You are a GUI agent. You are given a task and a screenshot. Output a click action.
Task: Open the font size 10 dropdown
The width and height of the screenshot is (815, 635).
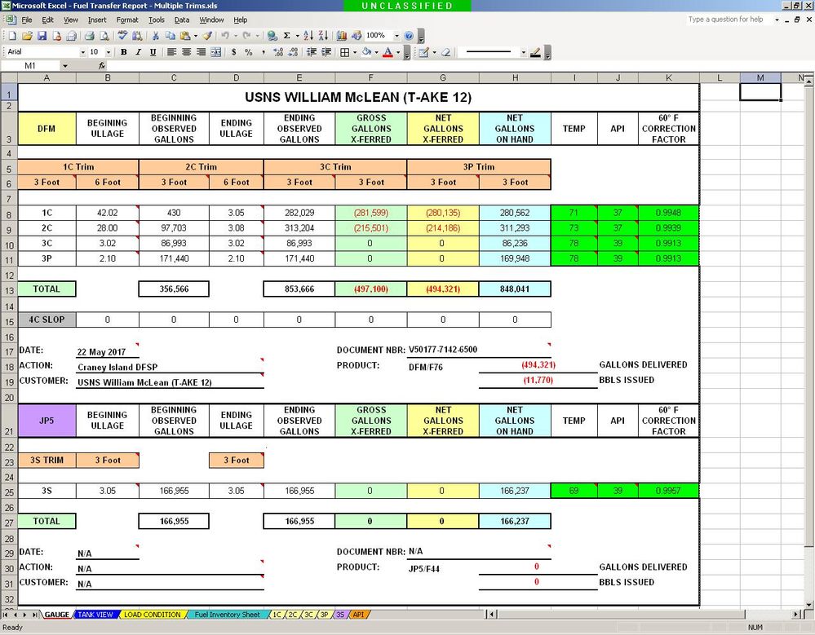click(109, 52)
